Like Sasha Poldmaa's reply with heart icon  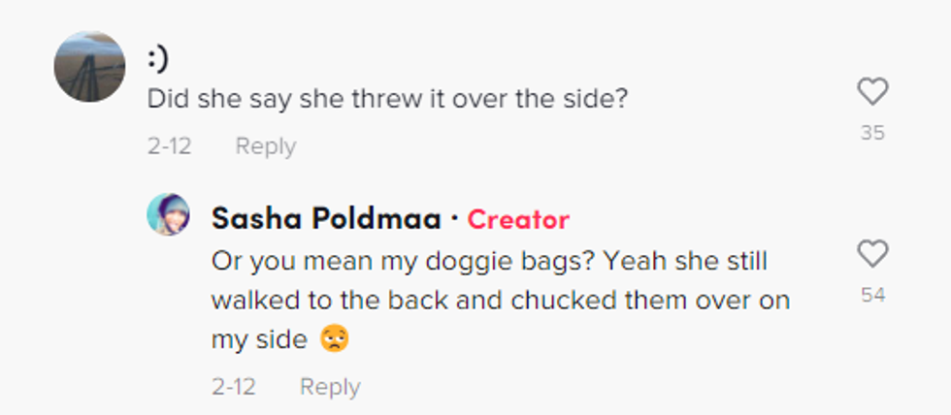click(x=872, y=254)
